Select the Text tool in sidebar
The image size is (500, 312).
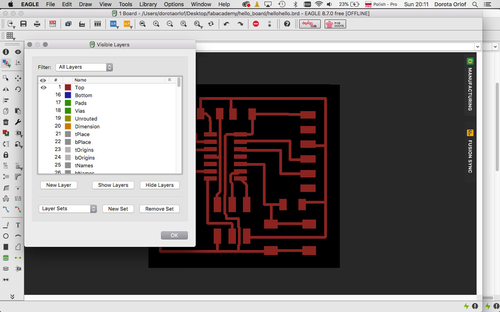coord(18,225)
